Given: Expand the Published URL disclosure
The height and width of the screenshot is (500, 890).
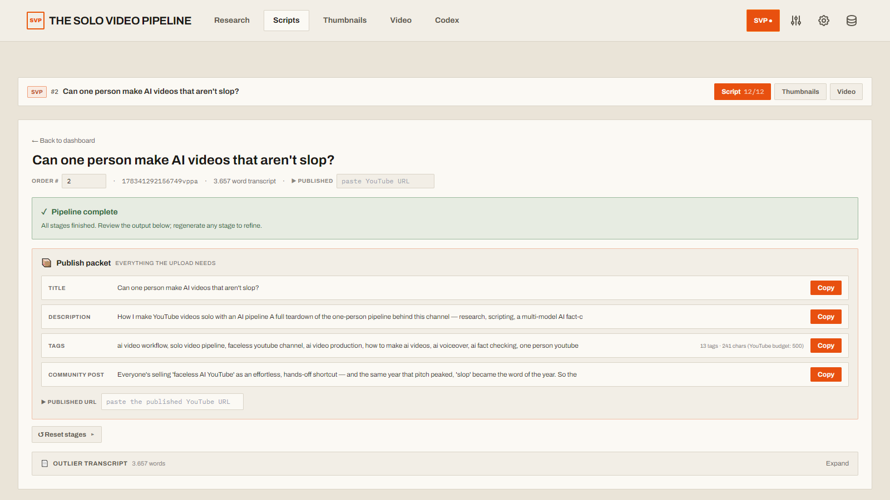Looking at the screenshot, I should 43,402.
